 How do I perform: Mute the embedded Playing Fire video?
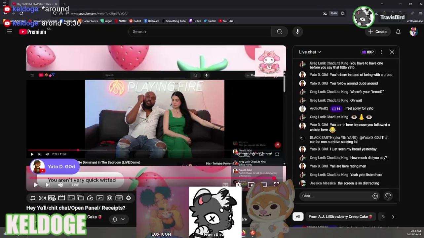pos(47,154)
